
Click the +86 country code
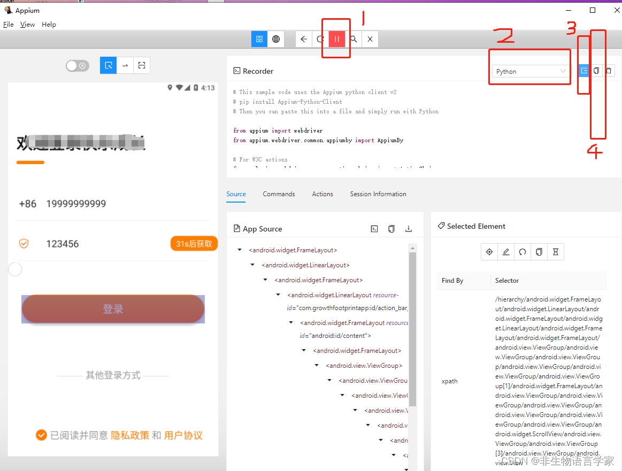[28, 204]
